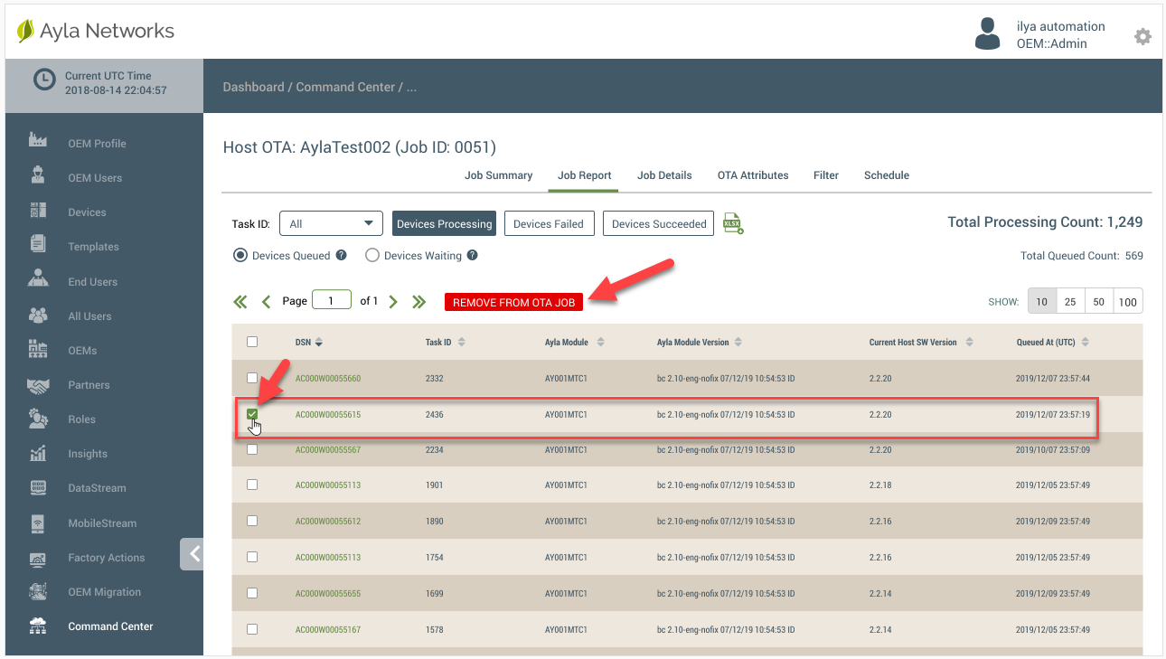Open the settings gear icon
1166x659 pixels.
1142,36
